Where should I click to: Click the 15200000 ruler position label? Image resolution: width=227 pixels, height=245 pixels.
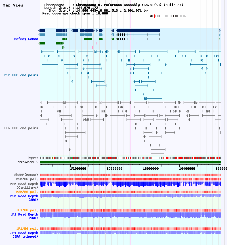tap(78, 169)
